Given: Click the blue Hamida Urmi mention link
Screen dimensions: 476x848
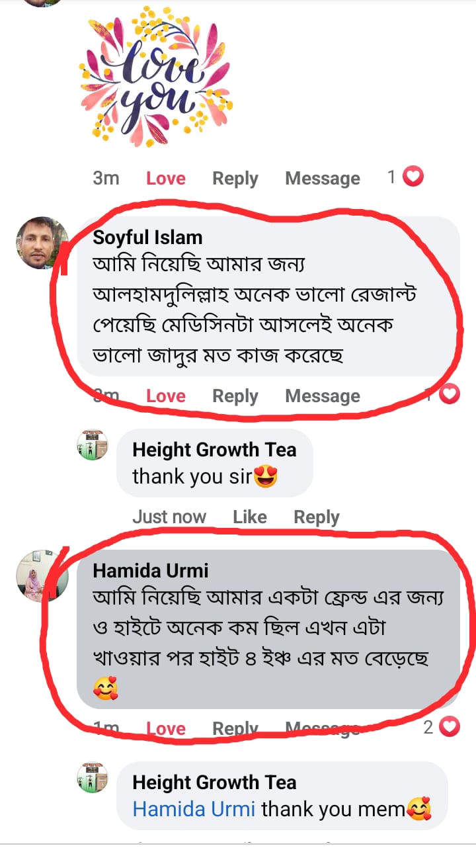Looking at the screenshot, I should (194, 809).
